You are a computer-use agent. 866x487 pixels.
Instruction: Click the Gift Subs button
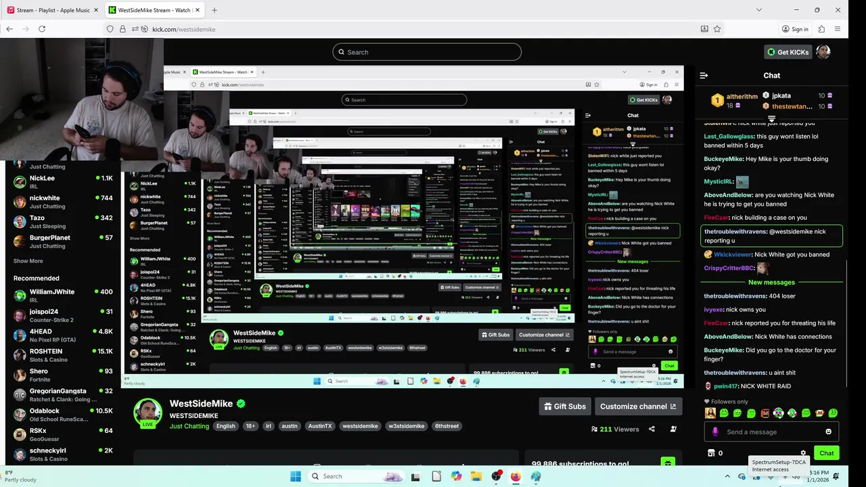coord(565,407)
